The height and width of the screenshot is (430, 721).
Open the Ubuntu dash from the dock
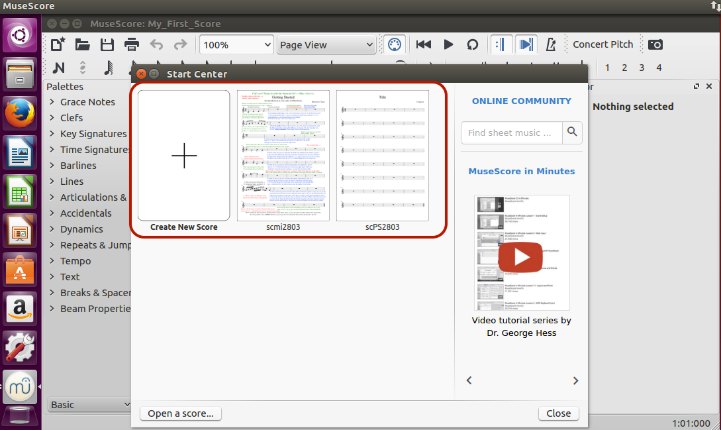[x=20, y=35]
